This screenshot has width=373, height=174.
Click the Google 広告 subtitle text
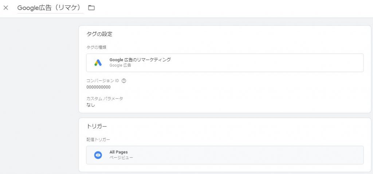pyautogui.click(x=120, y=65)
